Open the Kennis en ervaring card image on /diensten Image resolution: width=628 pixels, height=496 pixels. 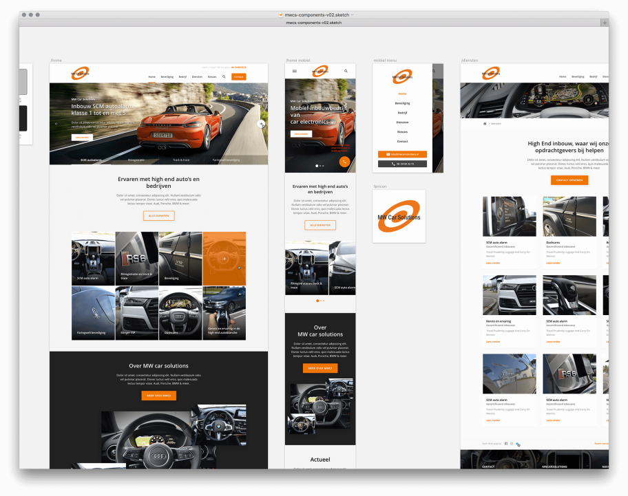[x=510, y=295]
